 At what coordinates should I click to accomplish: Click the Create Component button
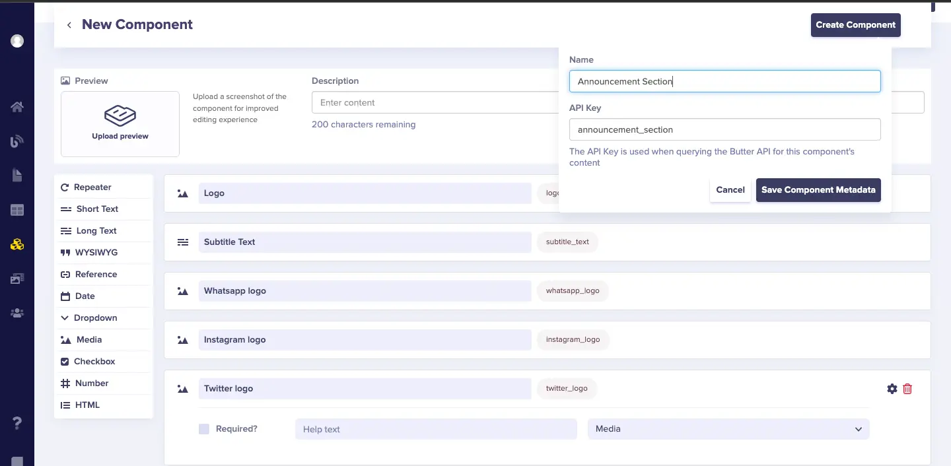click(x=855, y=25)
